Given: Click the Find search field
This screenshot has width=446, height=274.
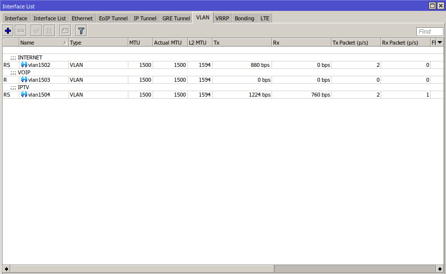Looking at the screenshot, I should coord(429,32).
